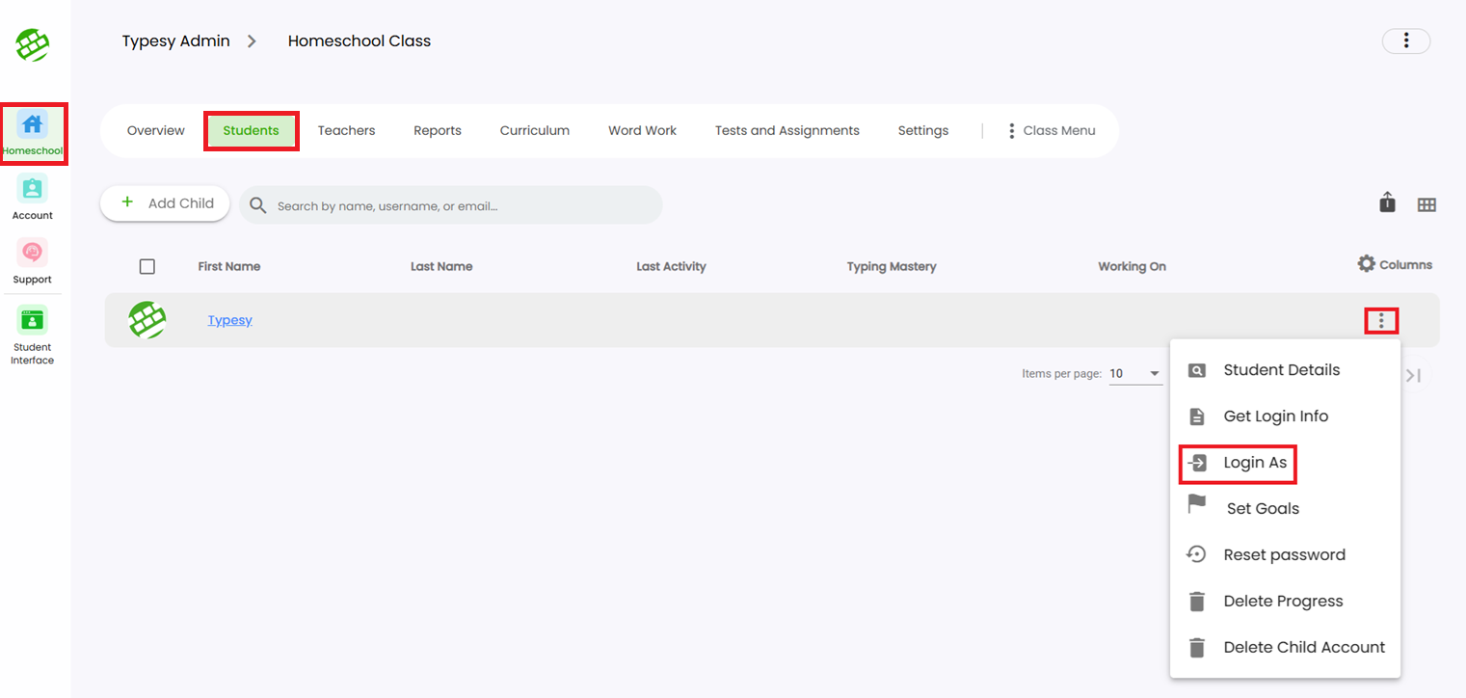
Task: Sort by First Name column header
Action: 229,266
